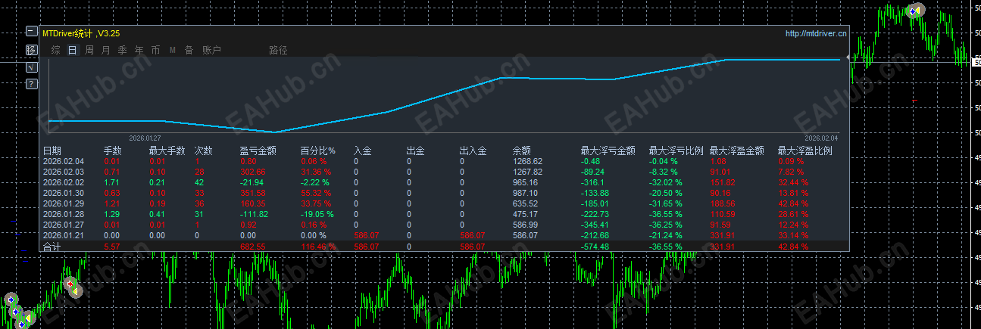The image size is (981, 329).
Task: Switch to the 综 summary tab
Action: pyautogui.click(x=56, y=50)
